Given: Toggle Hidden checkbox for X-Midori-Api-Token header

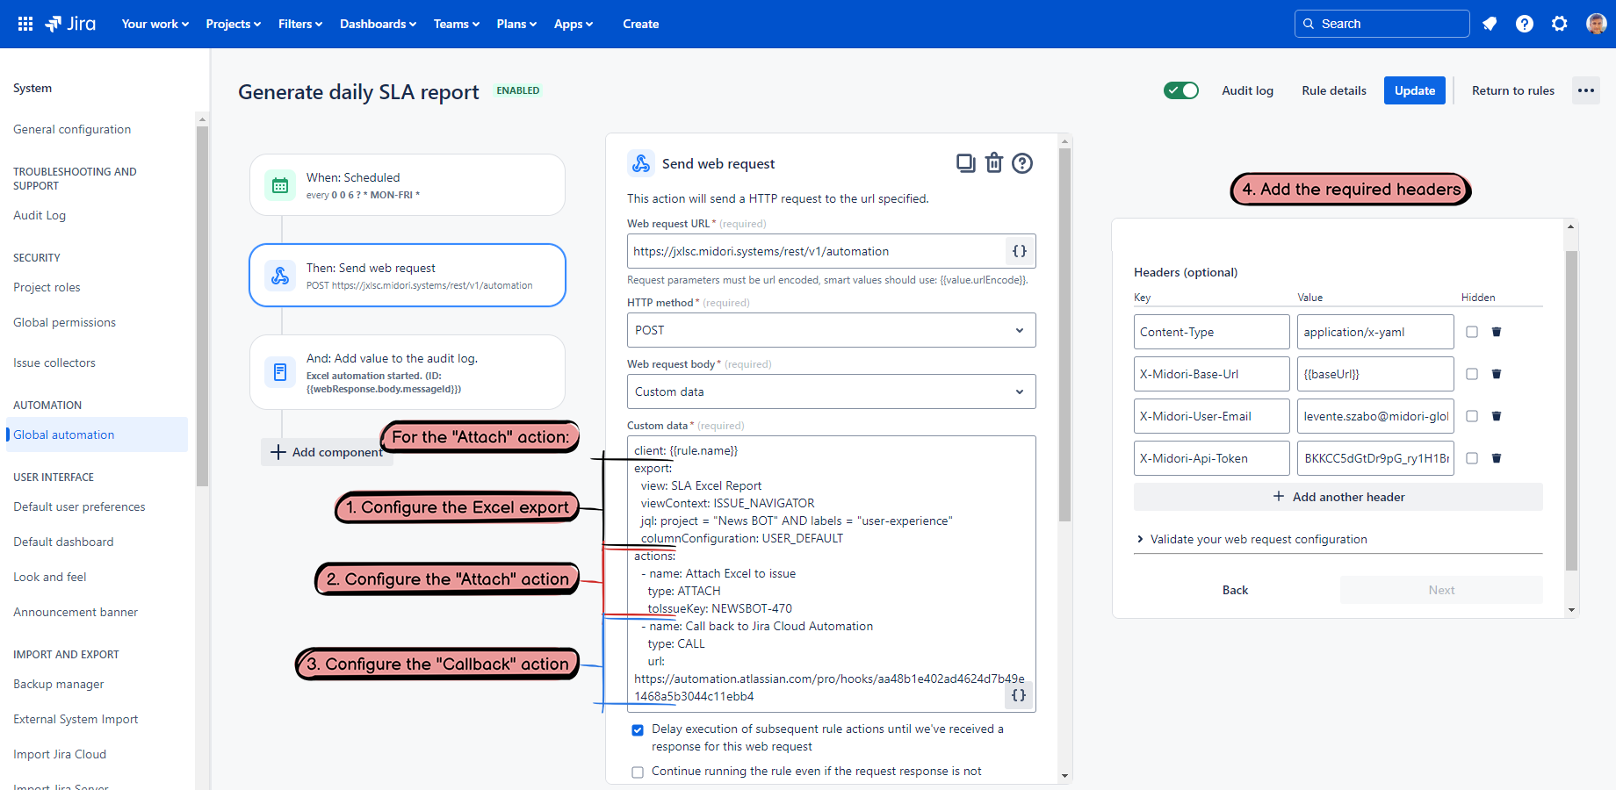Looking at the screenshot, I should coord(1472,458).
